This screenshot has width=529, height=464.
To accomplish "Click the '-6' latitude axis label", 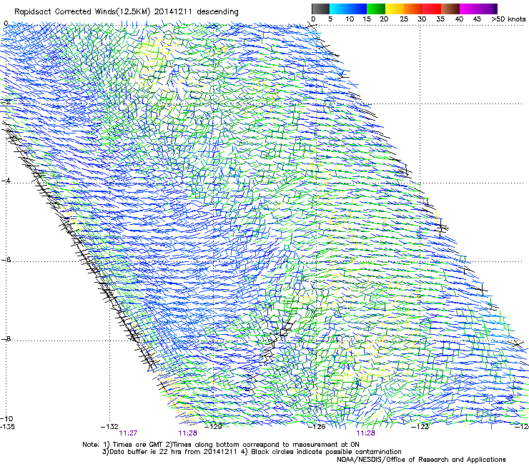I will [x=6, y=259].
